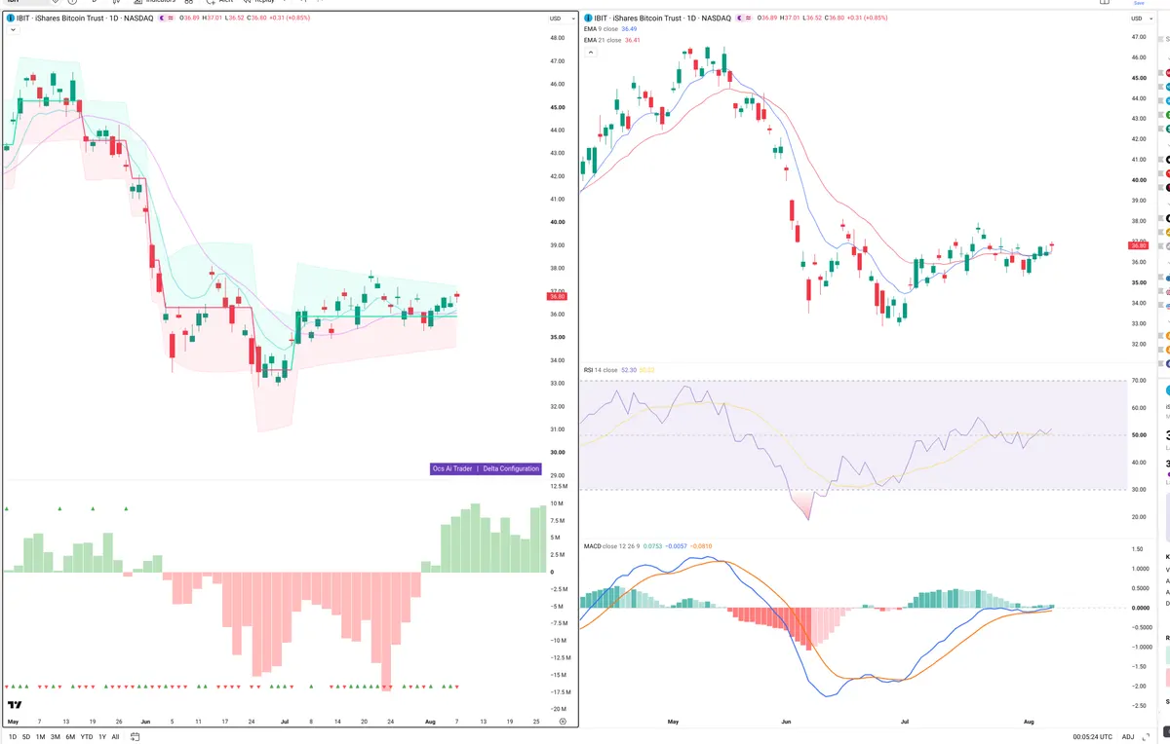Viewport: 1170px width, 744px height.
Task: Collapse the right chart indicator legend chevron
Action: click(x=592, y=53)
